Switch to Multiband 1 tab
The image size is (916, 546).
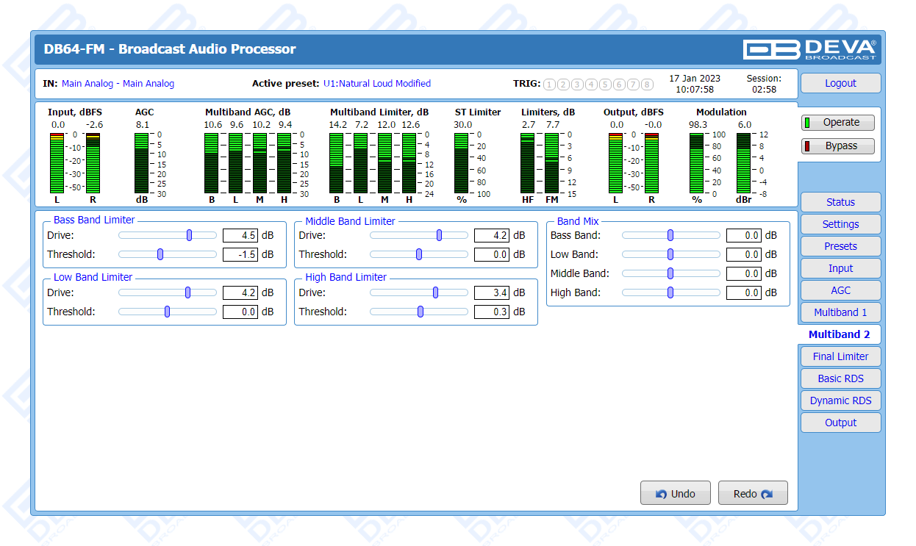coord(840,312)
